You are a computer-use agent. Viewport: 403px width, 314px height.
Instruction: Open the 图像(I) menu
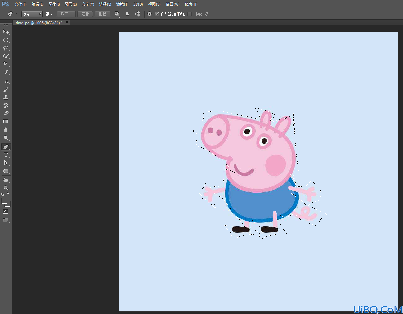click(x=54, y=4)
